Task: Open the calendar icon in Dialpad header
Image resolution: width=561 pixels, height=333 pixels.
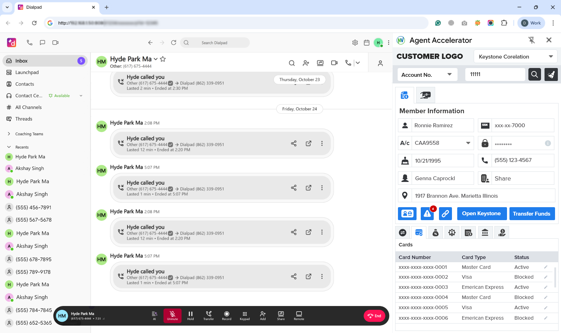Action: pos(367,43)
